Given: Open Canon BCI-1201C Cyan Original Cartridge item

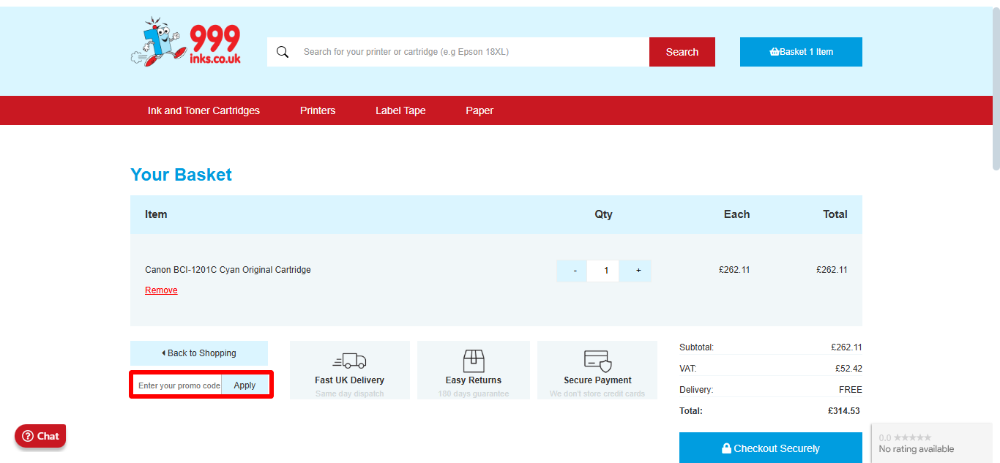Looking at the screenshot, I should point(228,270).
